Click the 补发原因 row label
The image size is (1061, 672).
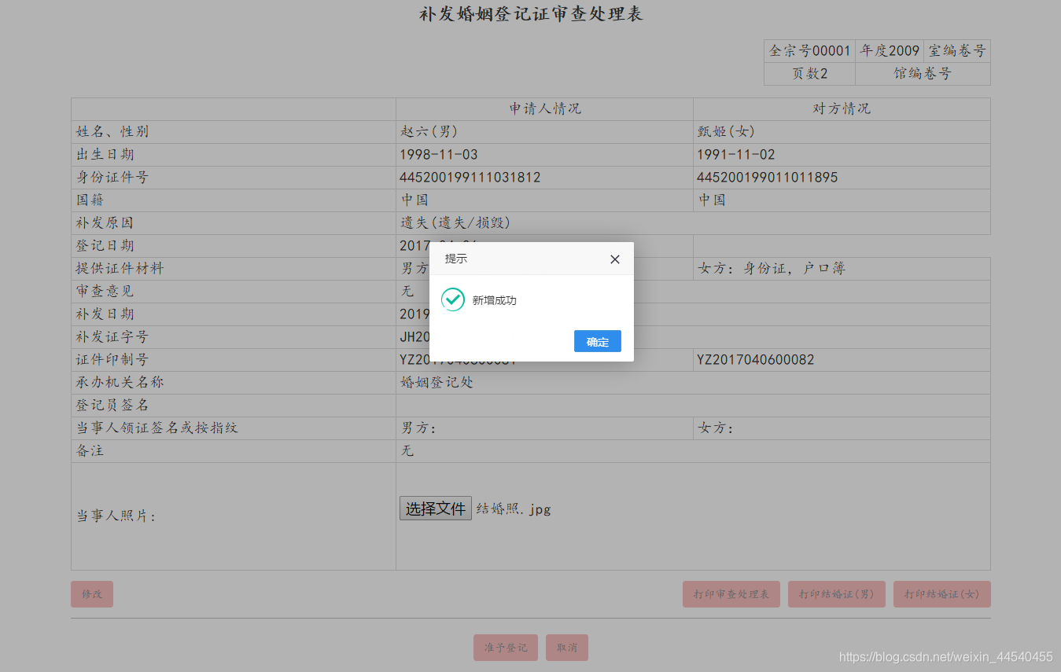point(105,222)
